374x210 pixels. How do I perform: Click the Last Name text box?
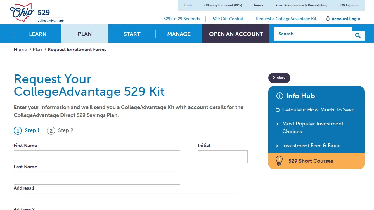click(97, 178)
